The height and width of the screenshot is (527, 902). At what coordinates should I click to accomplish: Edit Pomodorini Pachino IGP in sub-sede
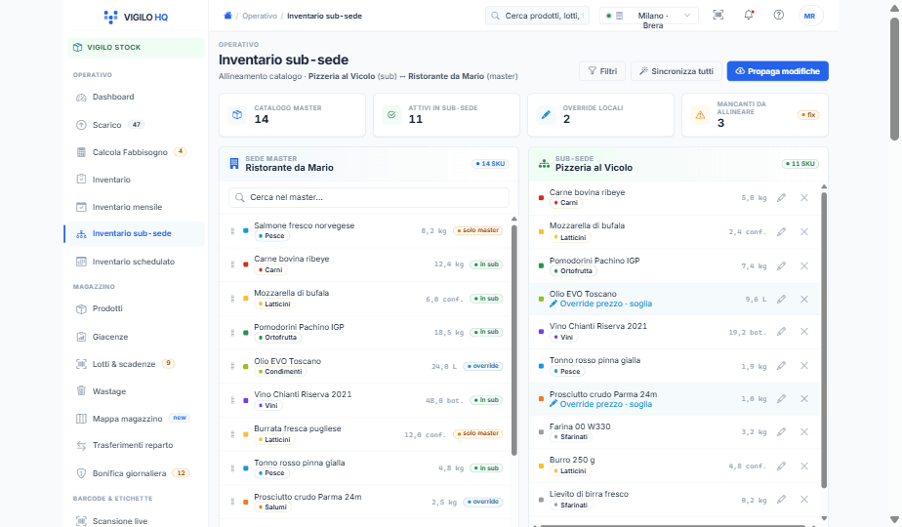[x=781, y=265]
